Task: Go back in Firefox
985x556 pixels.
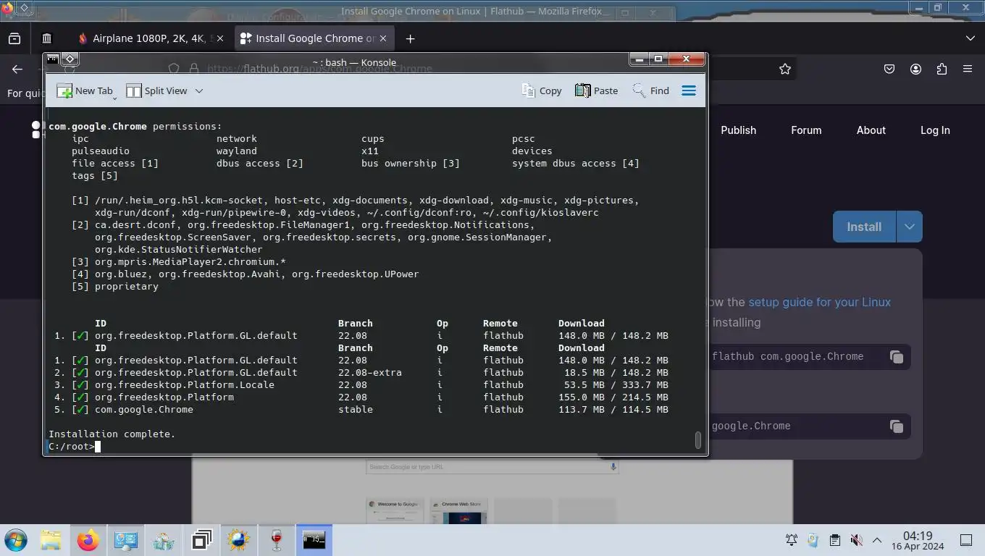Action: (x=17, y=69)
